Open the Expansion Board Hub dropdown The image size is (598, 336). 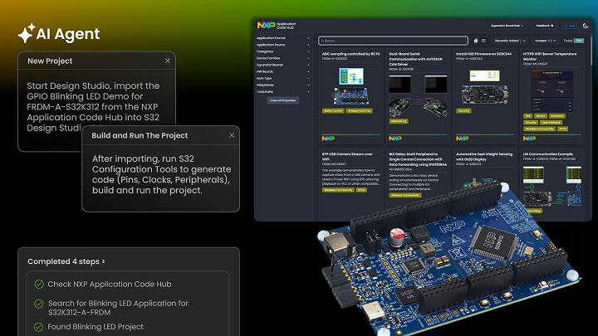507,26
